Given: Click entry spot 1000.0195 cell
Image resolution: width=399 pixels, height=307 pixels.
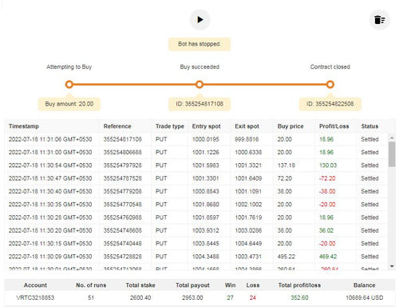Looking at the screenshot, I should [206, 139].
